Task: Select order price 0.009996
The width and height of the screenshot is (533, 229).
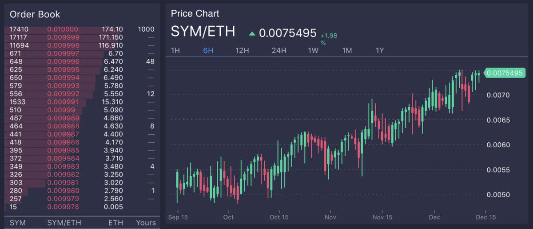Action: [63, 61]
